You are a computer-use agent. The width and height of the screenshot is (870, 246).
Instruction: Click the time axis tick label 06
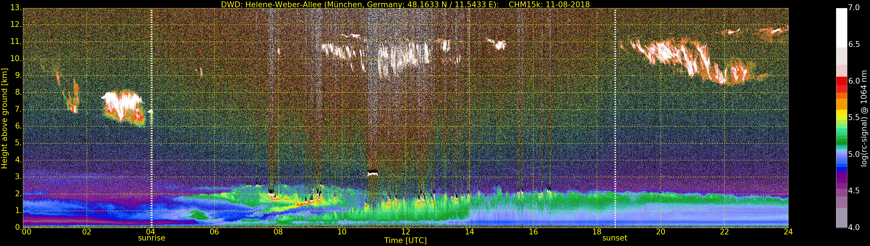pos(215,232)
